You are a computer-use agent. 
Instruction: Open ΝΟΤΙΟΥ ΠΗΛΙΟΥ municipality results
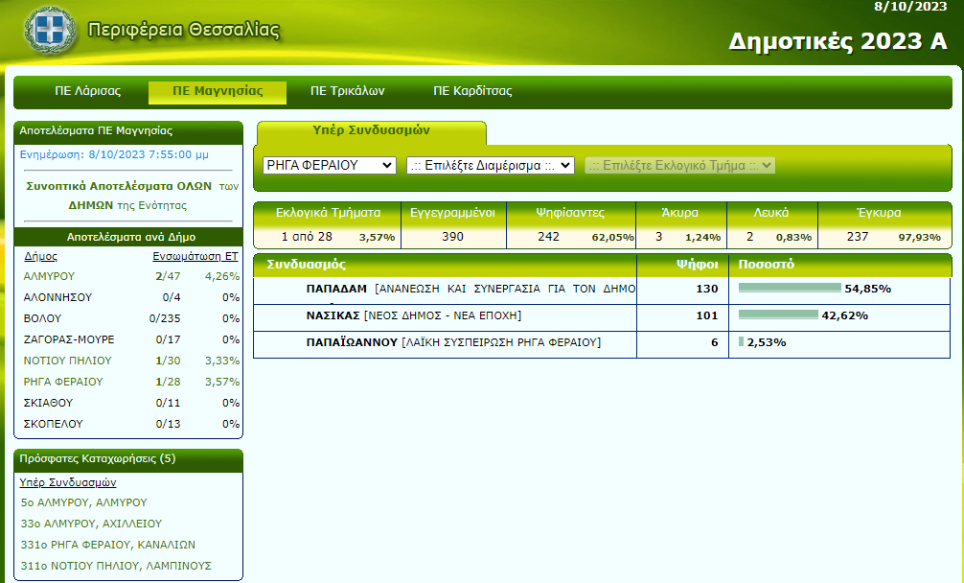click(x=67, y=361)
